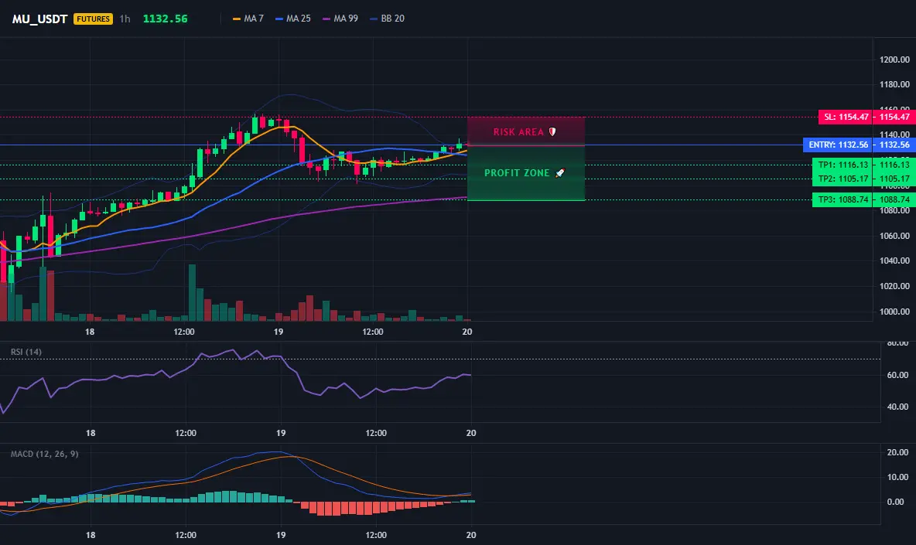916x545 pixels.
Task: Click the 20.00 MACD axis label
Action: pyautogui.click(x=898, y=452)
